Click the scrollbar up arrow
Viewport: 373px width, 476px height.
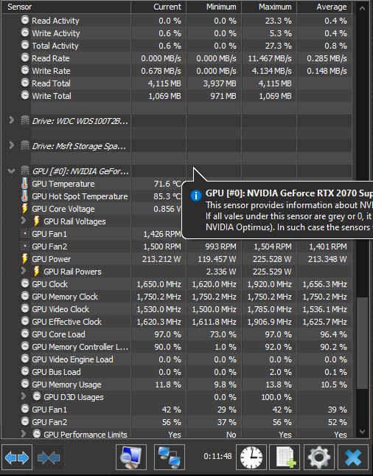[362, 9]
